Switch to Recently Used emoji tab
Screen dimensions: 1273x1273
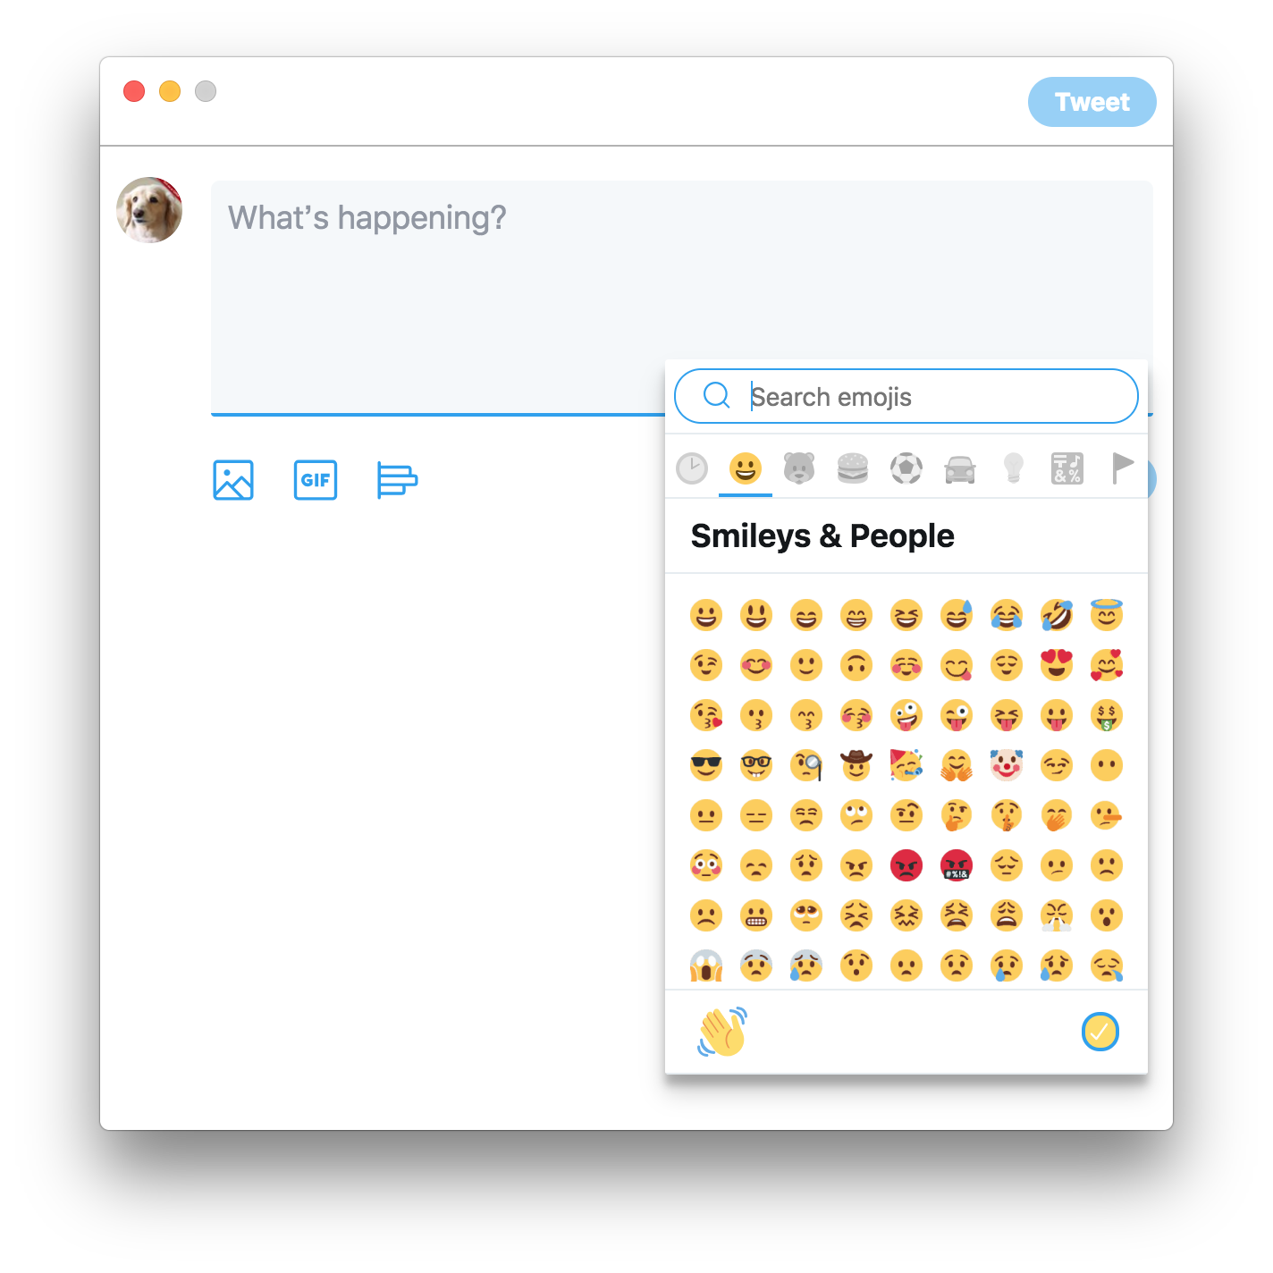tap(692, 468)
